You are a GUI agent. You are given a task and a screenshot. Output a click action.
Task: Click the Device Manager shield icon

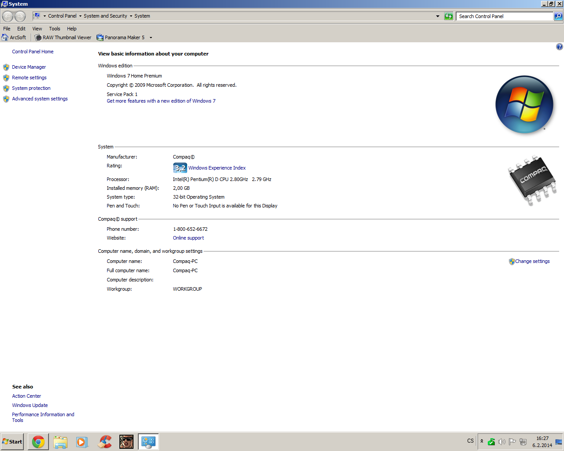[x=6, y=67]
